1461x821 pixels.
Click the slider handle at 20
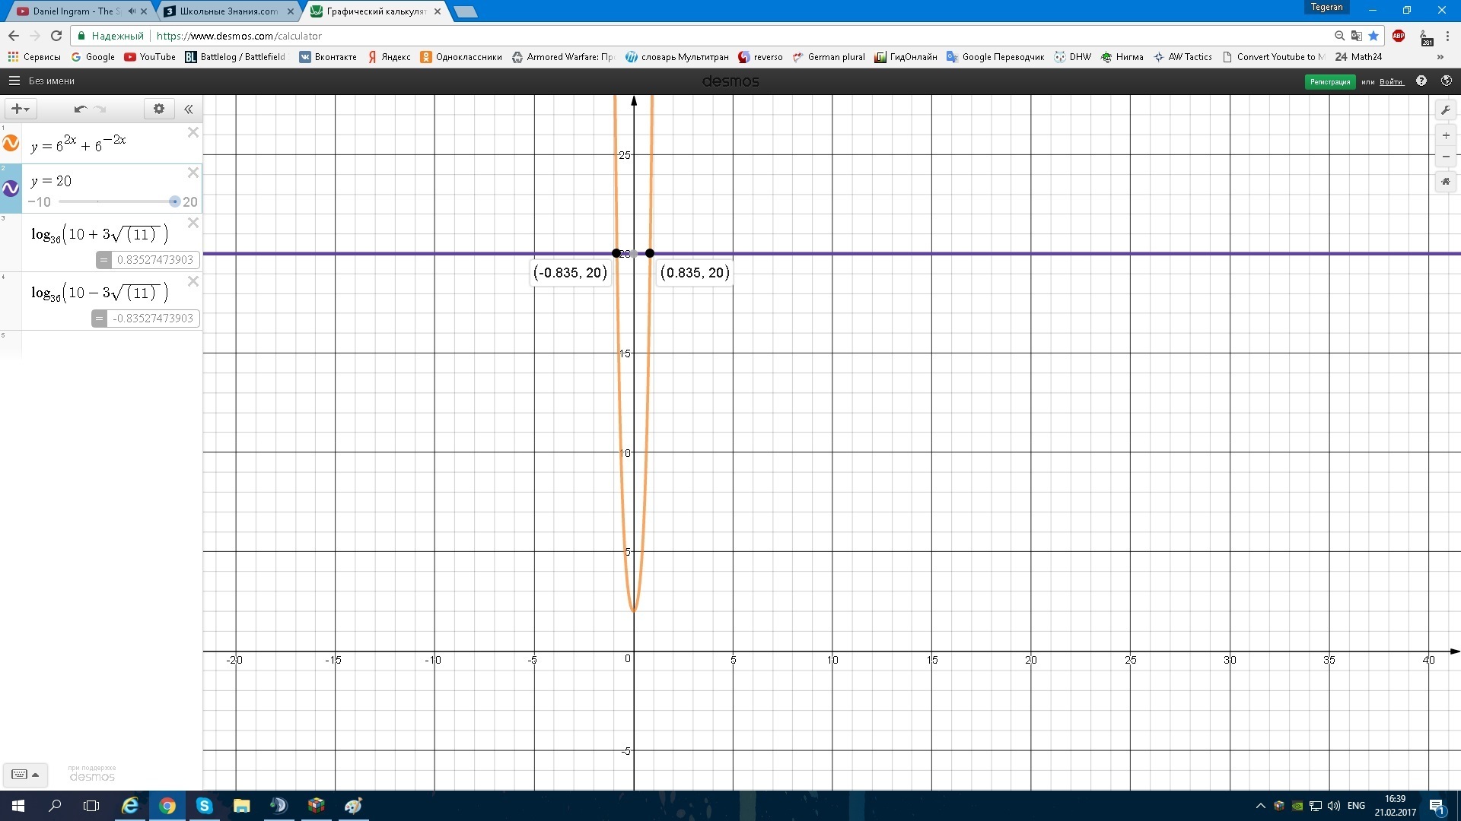click(x=175, y=201)
